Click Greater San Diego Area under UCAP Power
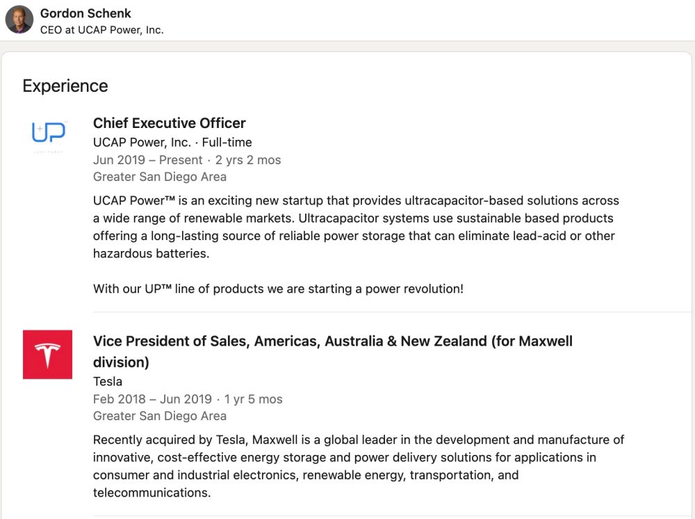This screenshot has width=695, height=519. 160,177
